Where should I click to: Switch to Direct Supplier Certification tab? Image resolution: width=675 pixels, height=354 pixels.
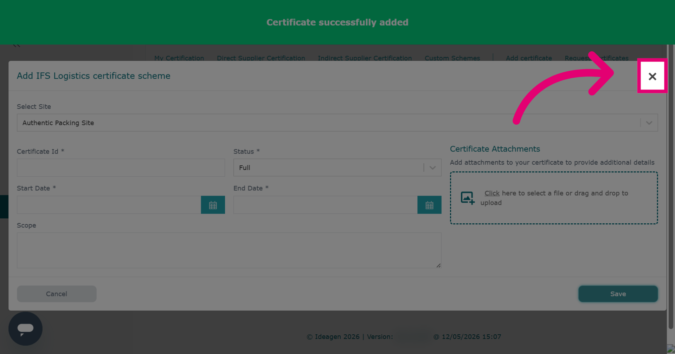[x=261, y=58]
